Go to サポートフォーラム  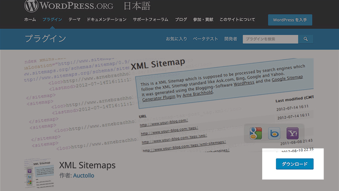150,20
